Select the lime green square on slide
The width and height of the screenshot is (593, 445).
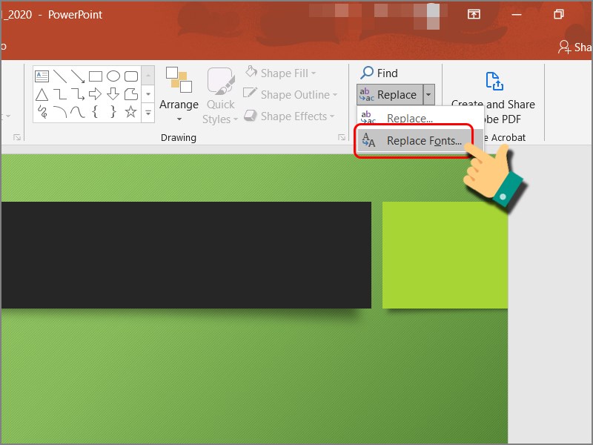tap(445, 254)
